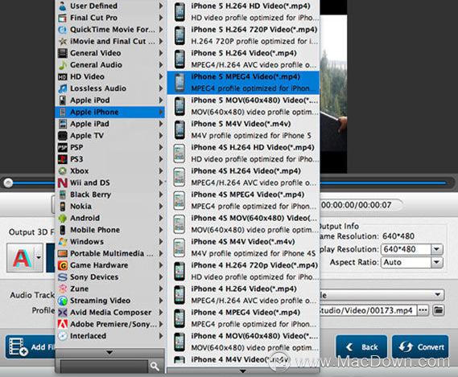Click the Convert button

click(420, 346)
